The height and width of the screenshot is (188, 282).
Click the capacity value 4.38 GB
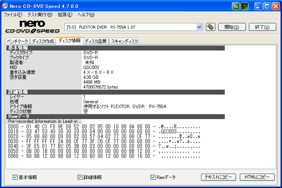(91, 77)
